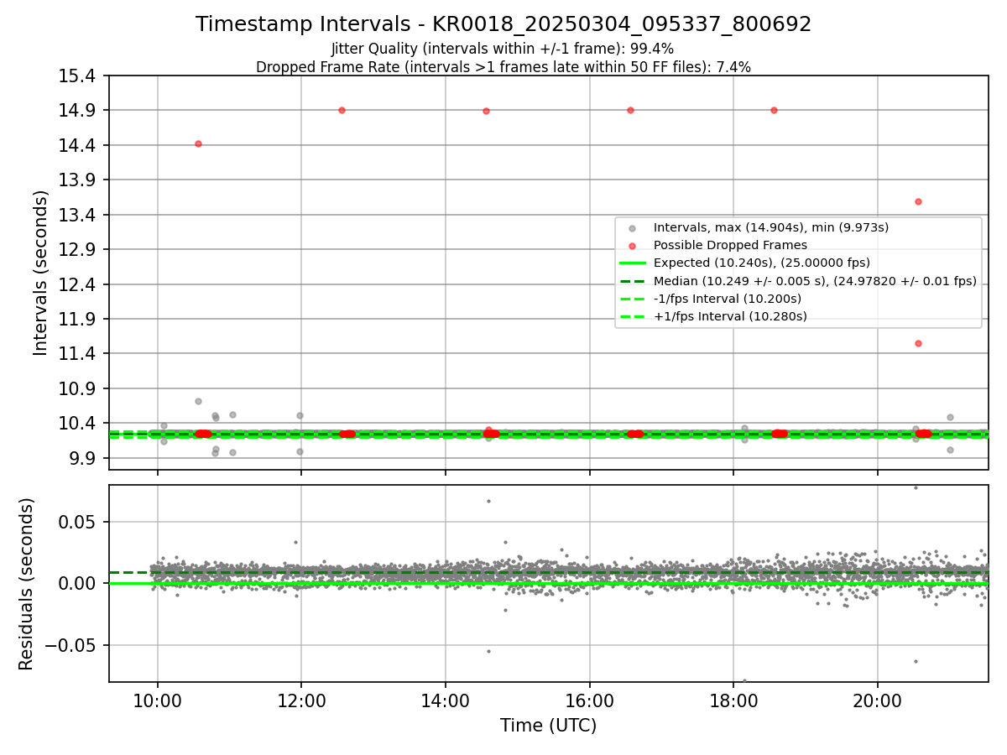
Task: Click the 'Possible Dropped Frames' legend marker
Action: [x=631, y=246]
